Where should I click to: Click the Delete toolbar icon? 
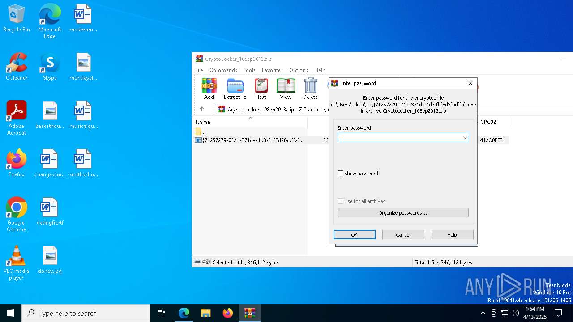click(x=310, y=89)
